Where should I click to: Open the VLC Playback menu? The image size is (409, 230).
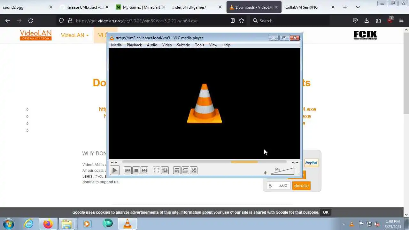pos(134,45)
